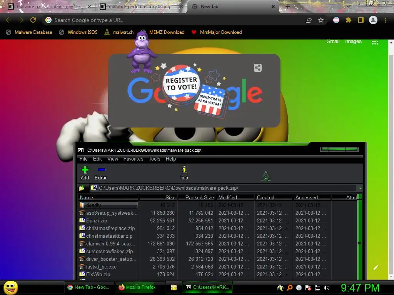Sort by the Name column header
Viewport: 394px width, 295px height.
108,197
